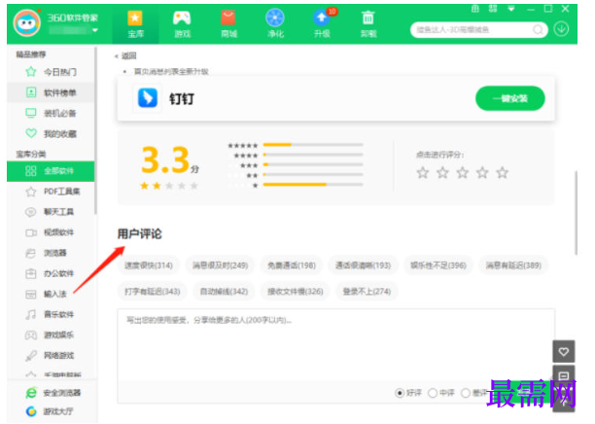Image resolution: width=595 pixels, height=424 pixels.
Task: Select 网络游戏 category
Action: pyautogui.click(x=51, y=355)
